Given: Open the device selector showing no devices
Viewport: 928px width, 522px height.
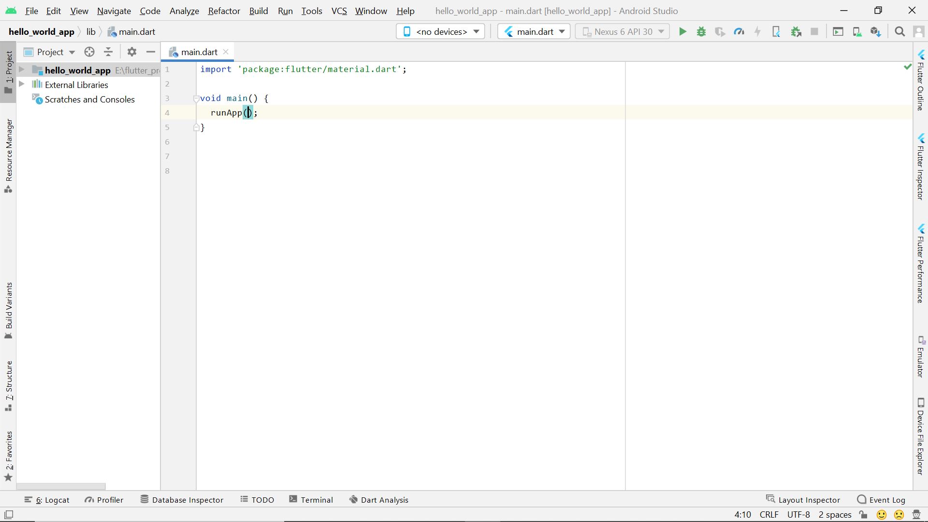Looking at the screenshot, I should [x=440, y=31].
